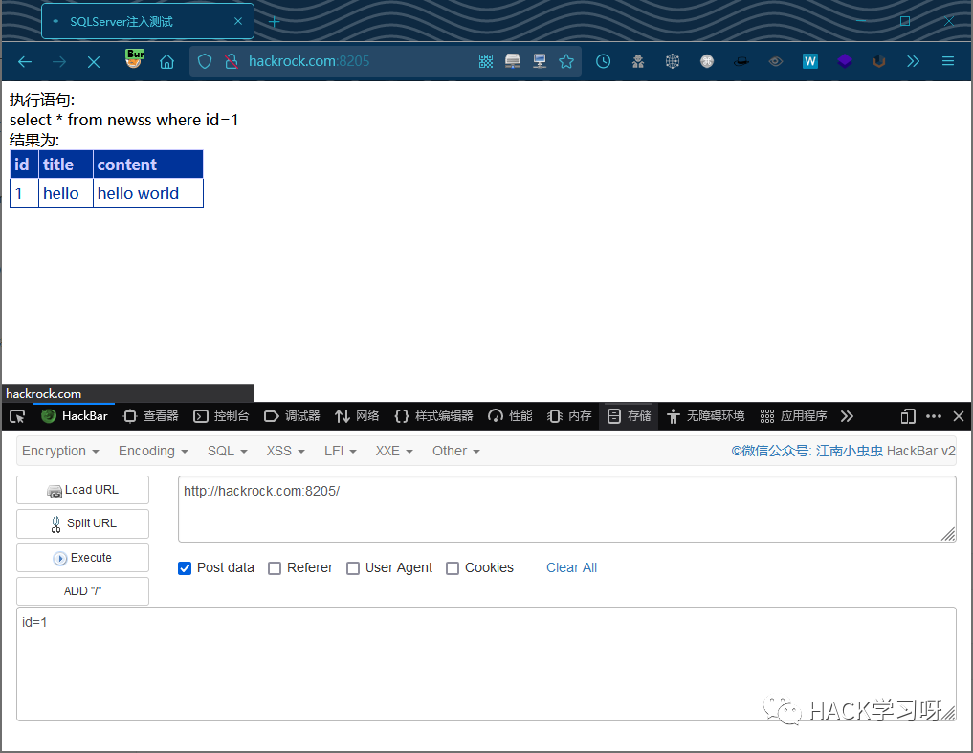Focus the HackBar URL text field
Viewport: 973px width, 753px height.
click(x=566, y=509)
